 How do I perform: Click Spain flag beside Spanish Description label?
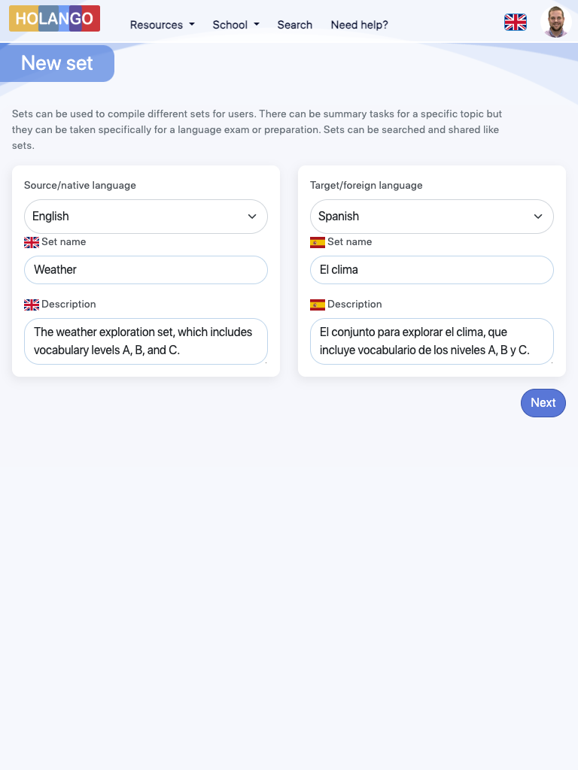click(318, 305)
